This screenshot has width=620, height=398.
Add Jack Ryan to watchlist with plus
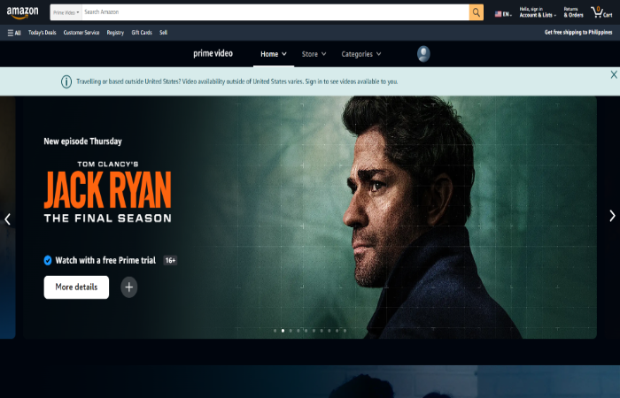[x=129, y=287]
